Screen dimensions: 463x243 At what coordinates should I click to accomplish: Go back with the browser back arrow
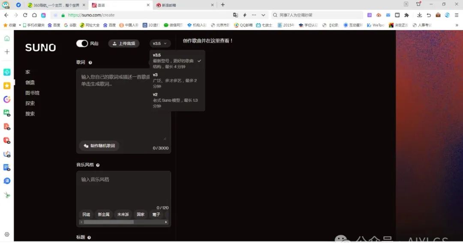pos(6,15)
